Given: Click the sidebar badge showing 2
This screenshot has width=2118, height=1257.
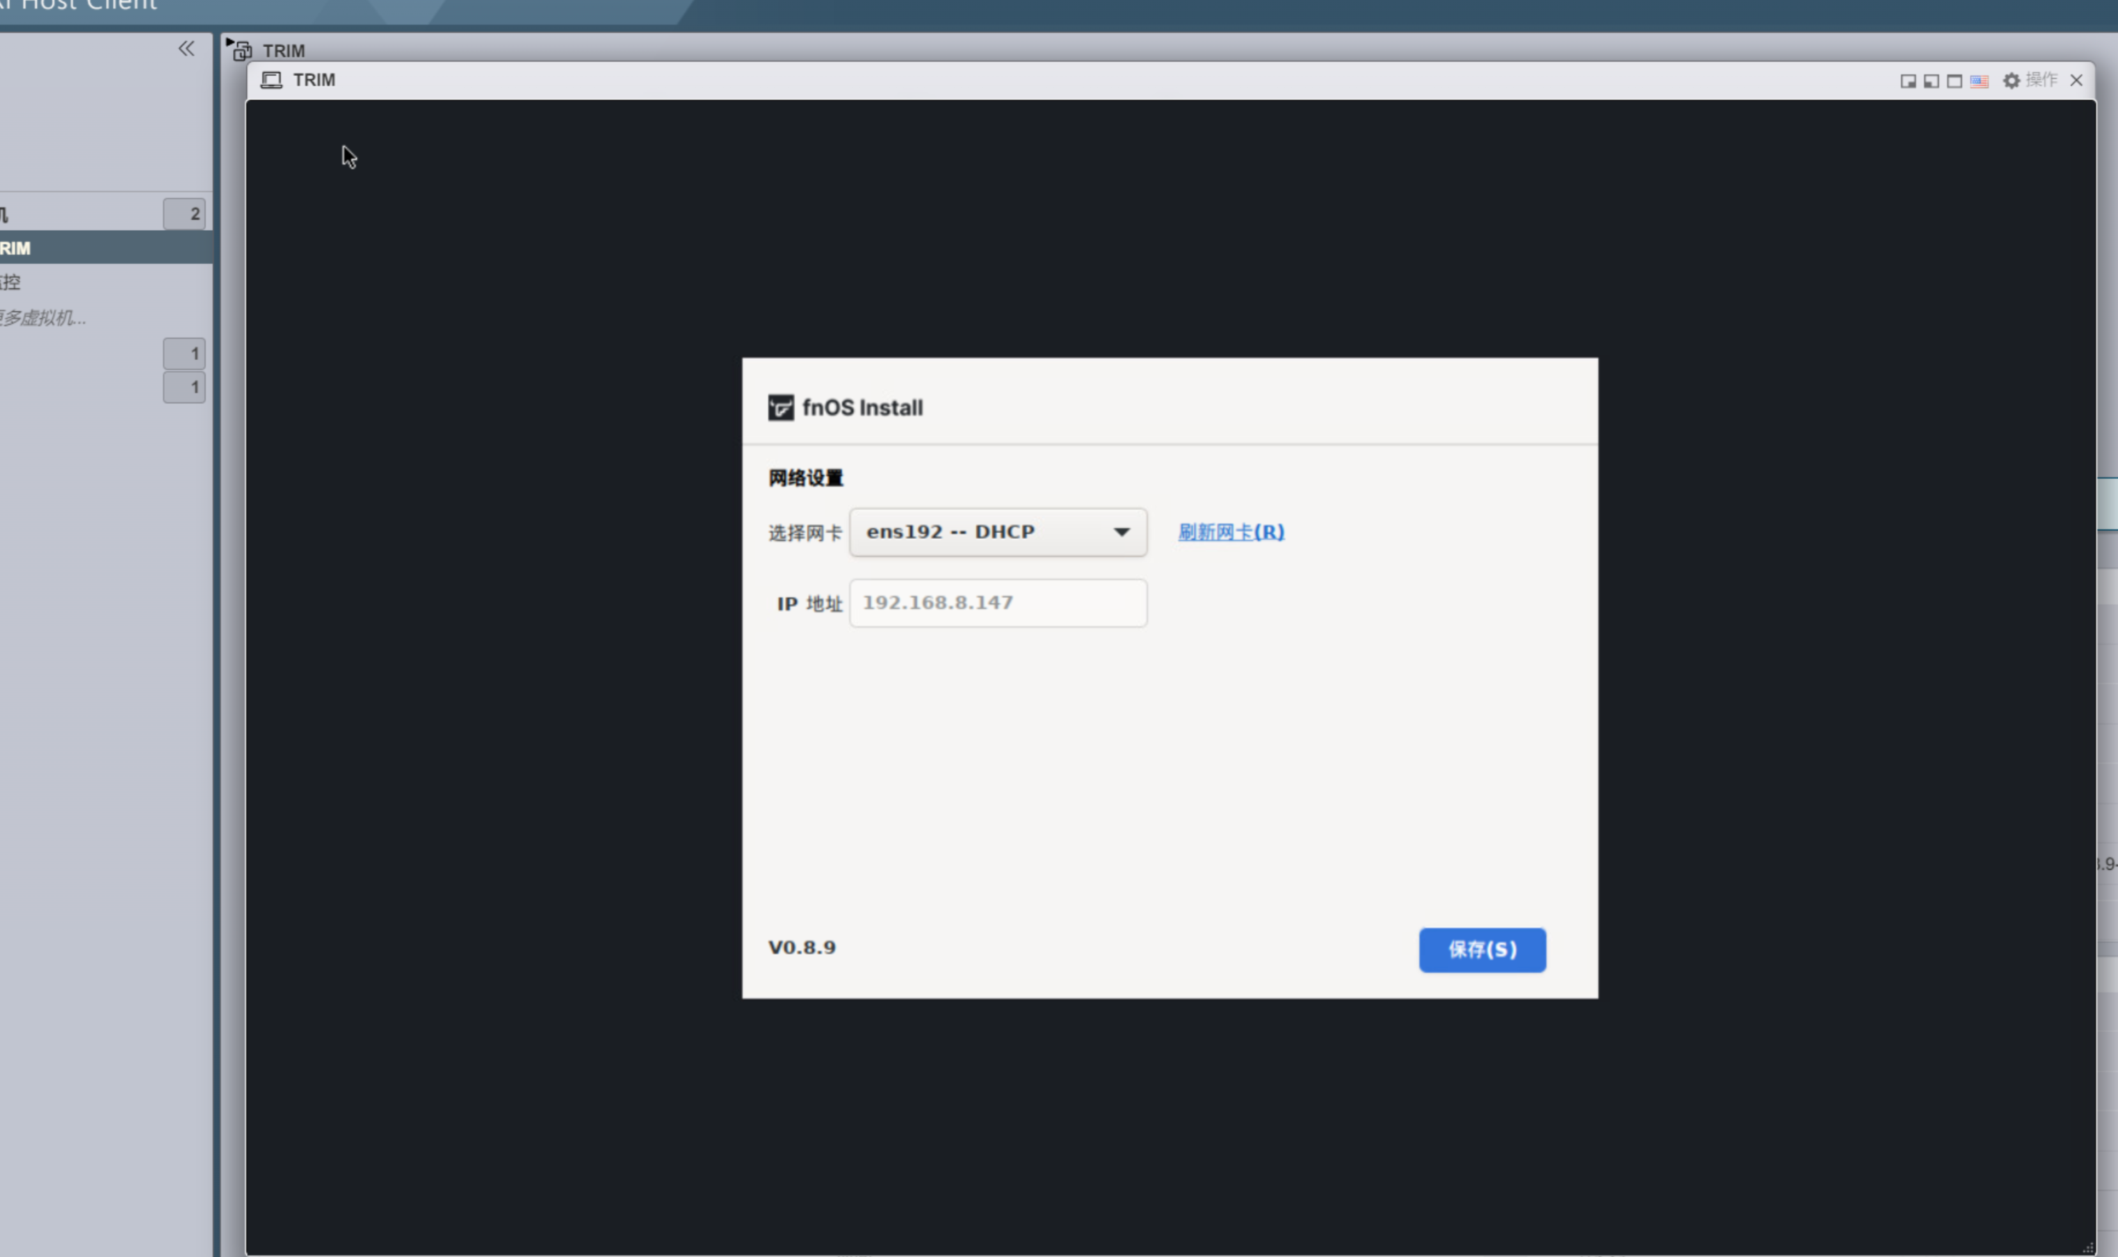Looking at the screenshot, I should (x=185, y=214).
